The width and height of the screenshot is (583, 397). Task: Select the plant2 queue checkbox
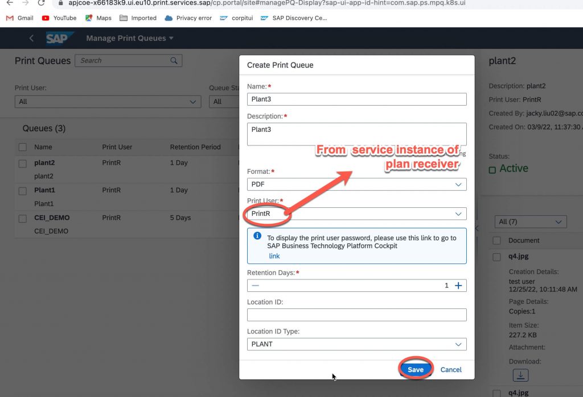23,164
